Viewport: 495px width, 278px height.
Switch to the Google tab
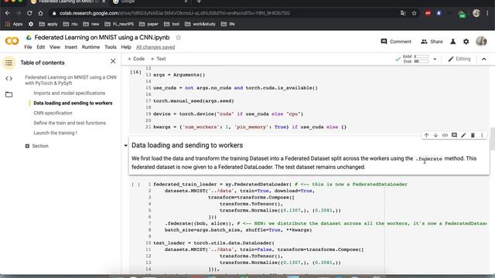coord(150,2)
